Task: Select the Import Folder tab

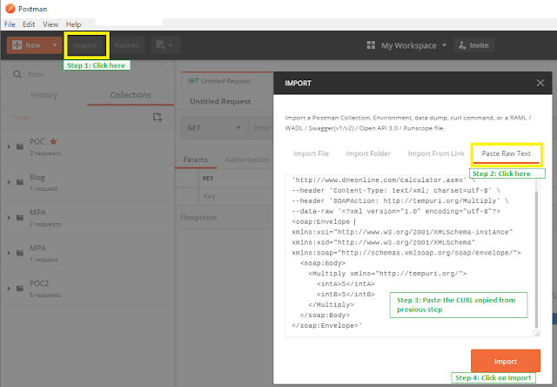Action: pos(368,153)
